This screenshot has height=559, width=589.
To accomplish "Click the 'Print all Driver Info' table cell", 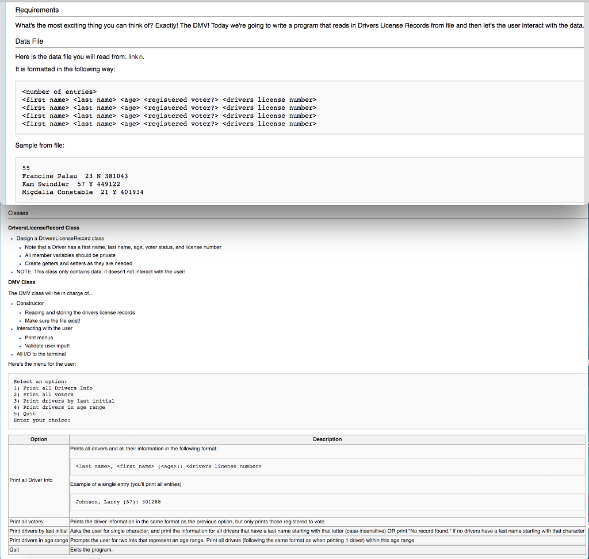I will click(39, 480).
